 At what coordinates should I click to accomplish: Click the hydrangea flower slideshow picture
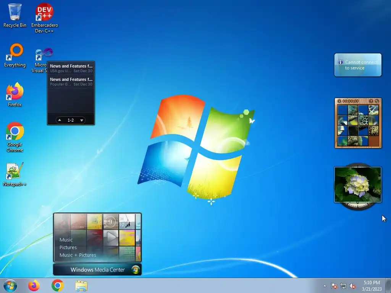point(358,185)
